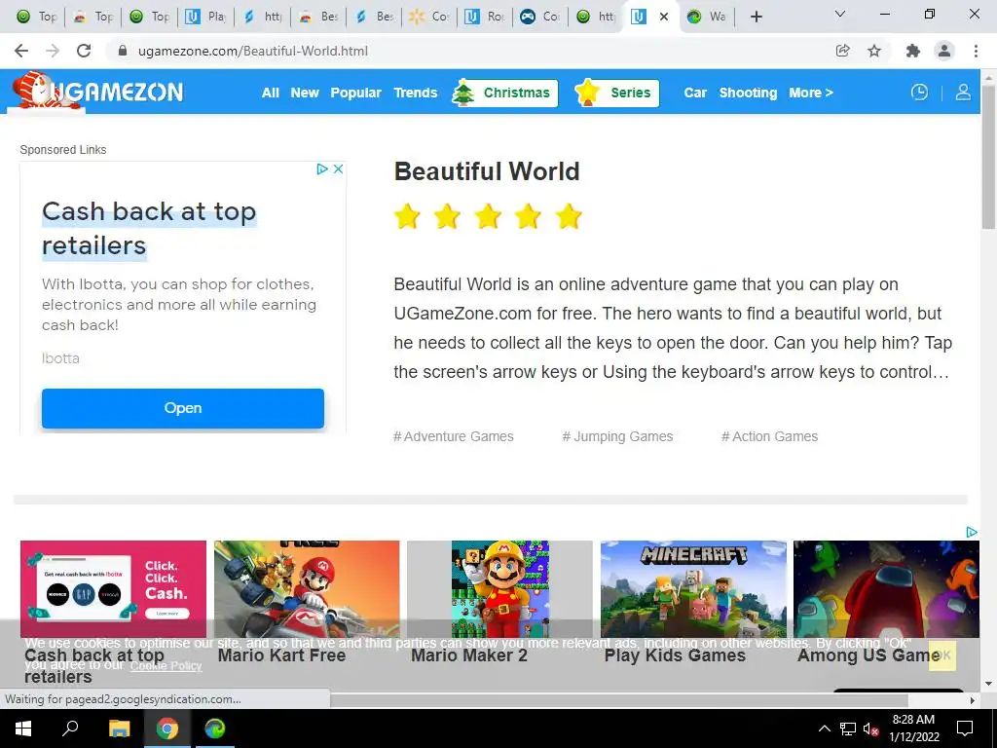Viewport: 997px width, 748px height.
Task: Open the #Action Games tag
Action: pyautogui.click(x=769, y=436)
